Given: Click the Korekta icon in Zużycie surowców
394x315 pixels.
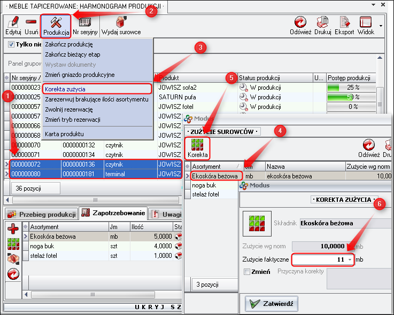Looking at the screenshot, I should [x=197, y=147].
